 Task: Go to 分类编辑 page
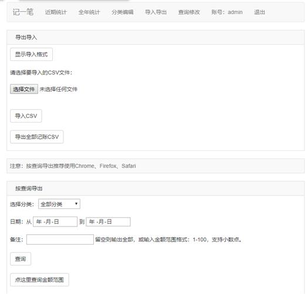pos(123,12)
